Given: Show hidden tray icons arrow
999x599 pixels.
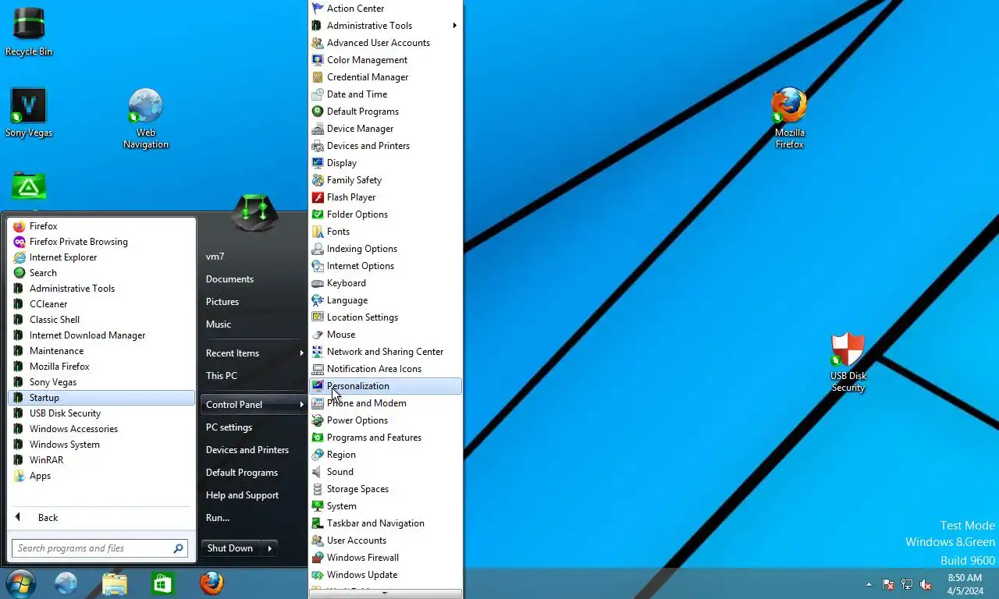Looking at the screenshot, I should click(869, 584).
